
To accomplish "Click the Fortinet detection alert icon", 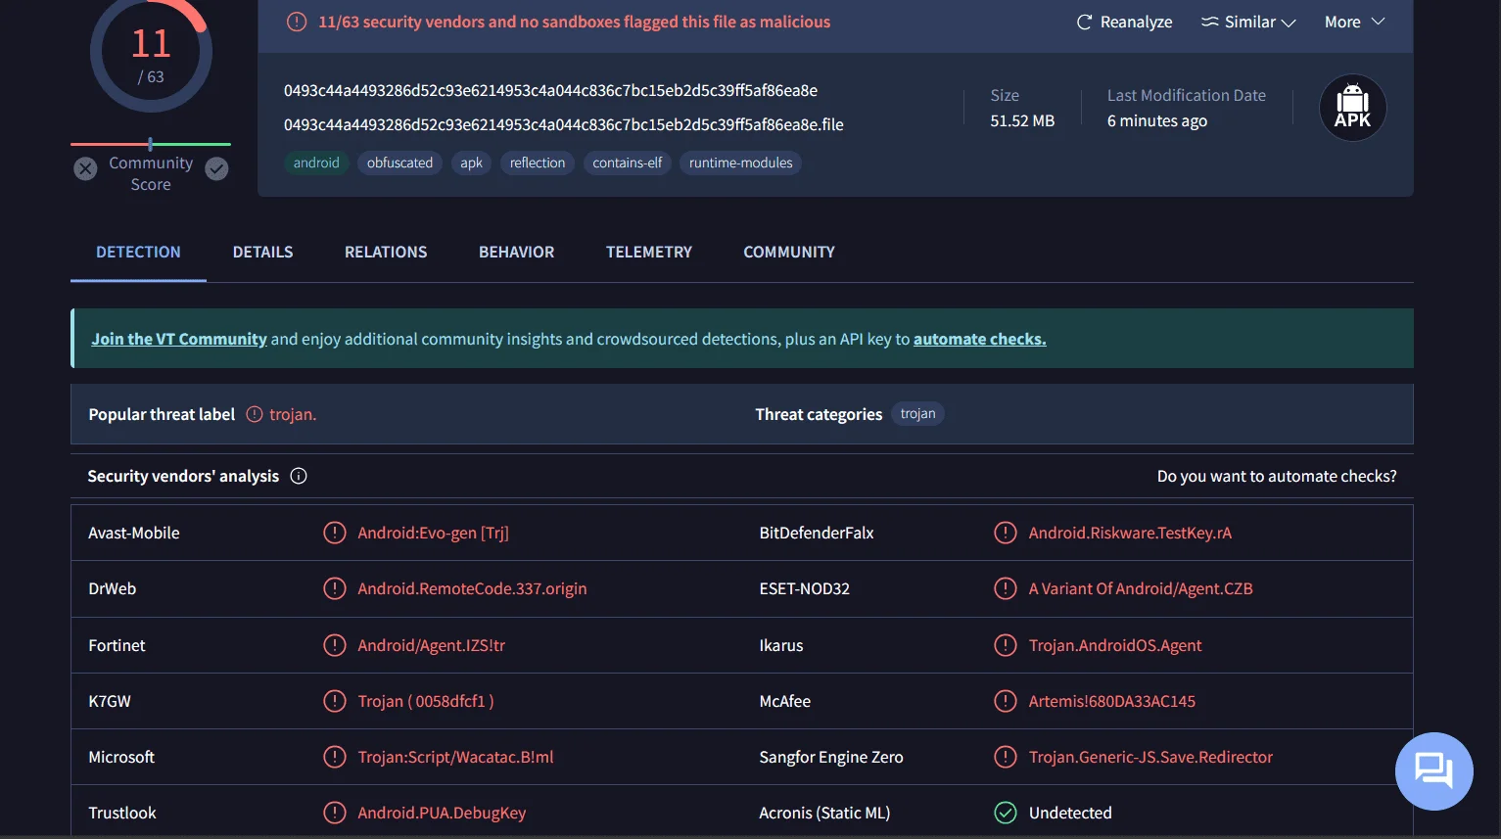I will pos(335,645).
